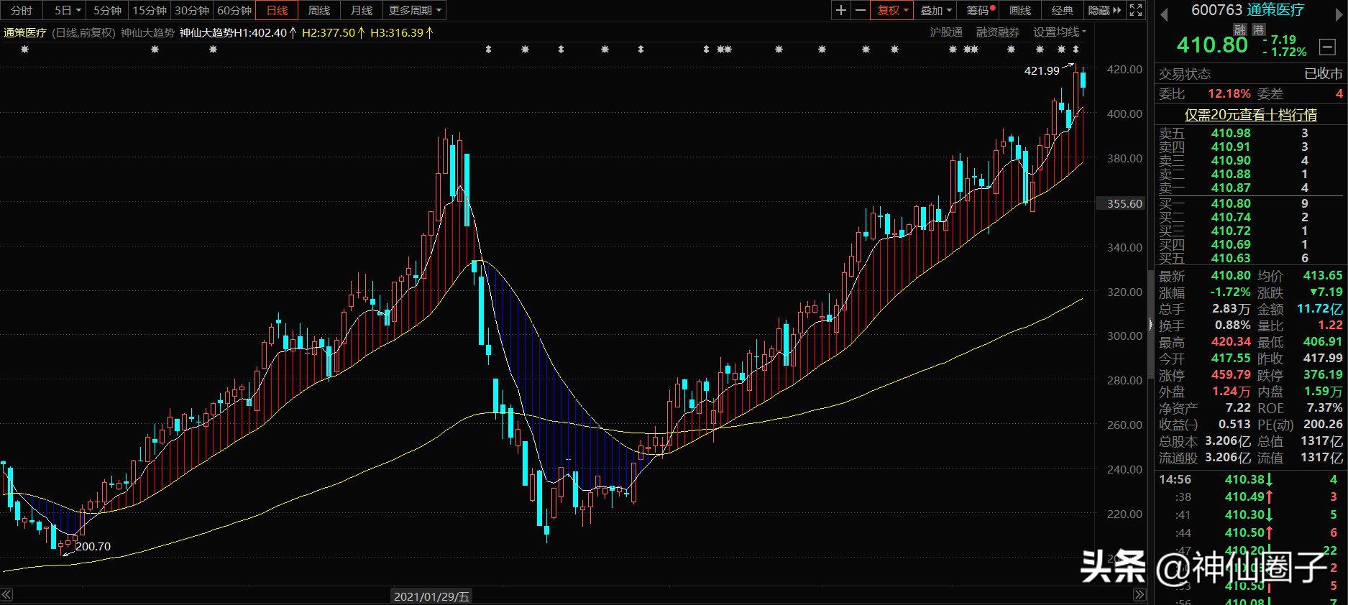
Task: Activate the 画线 drawing tool
Action: tap(1020, 10)
